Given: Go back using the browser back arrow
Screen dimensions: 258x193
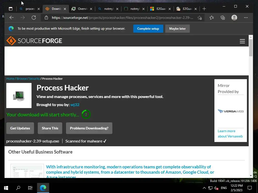Looking at the screenshot, I should pos(12,18).
